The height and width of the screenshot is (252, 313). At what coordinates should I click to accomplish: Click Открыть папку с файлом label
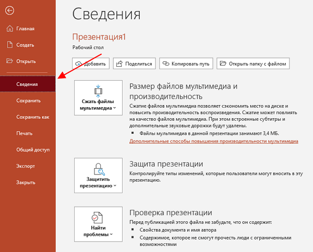click(x=257, y=64)
